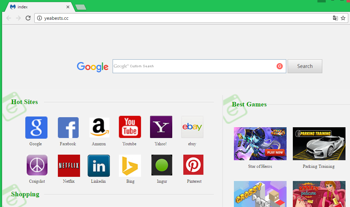Open the Star of Heros game thumbnail

[260, 144]
